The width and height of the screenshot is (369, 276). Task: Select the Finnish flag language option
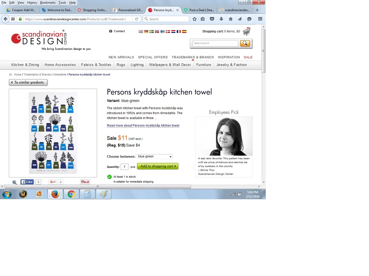tap(162, 31)
